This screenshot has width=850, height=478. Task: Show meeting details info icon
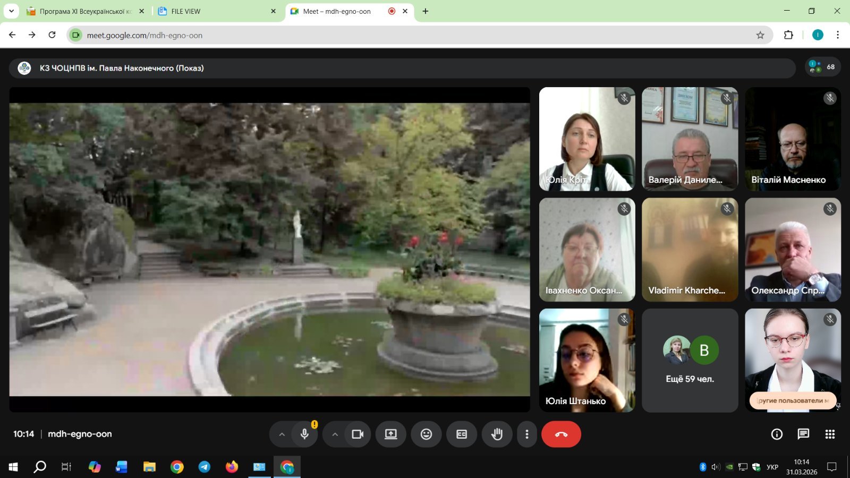tap(777, 434)
